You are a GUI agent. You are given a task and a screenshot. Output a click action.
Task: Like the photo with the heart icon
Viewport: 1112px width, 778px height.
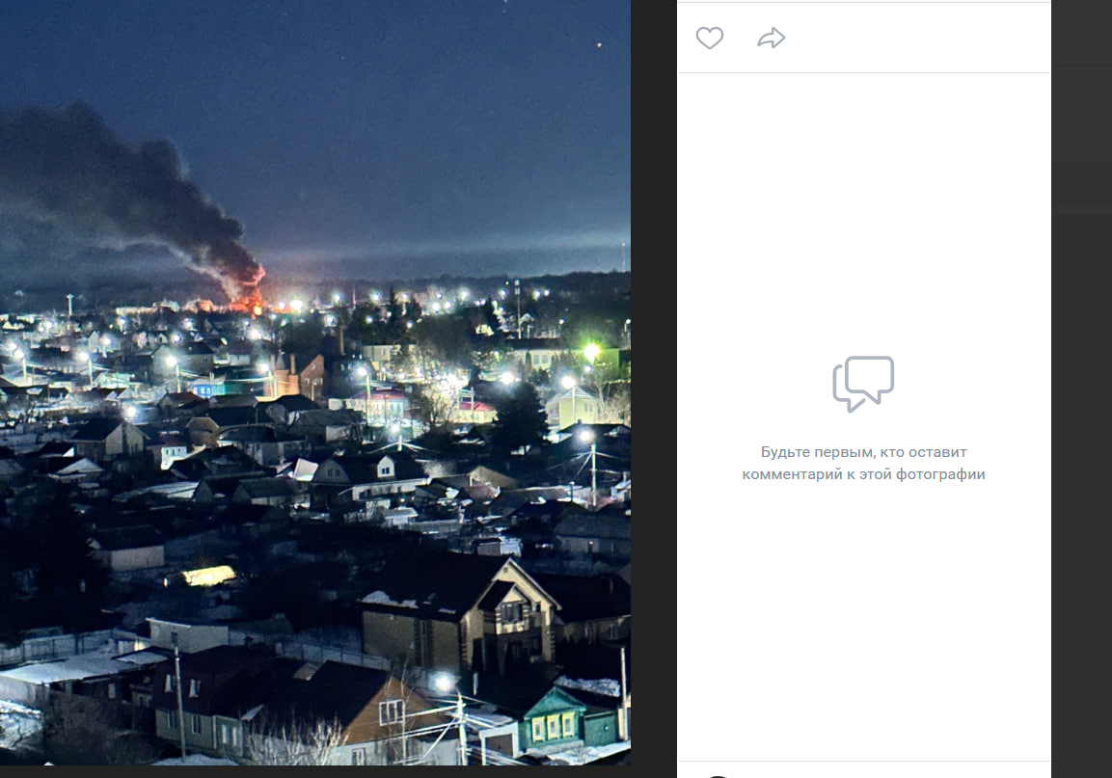click(x=710, y=39)
